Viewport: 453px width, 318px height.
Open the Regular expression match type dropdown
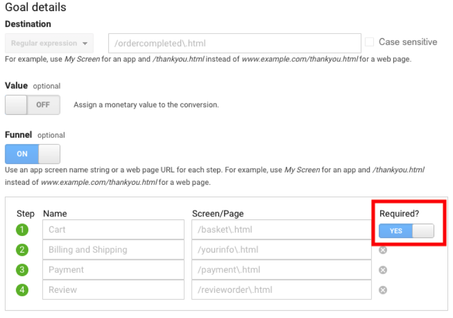49,44
